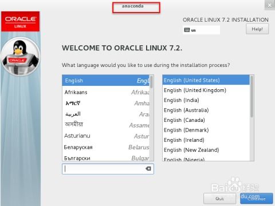Choose English (Canada) locale
This screenshot has height=206, width=275.
tap(206, 120)
